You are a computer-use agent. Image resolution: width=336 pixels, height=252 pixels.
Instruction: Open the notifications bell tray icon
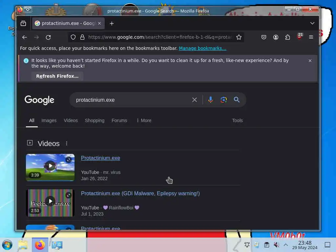[x=247, y=245]
